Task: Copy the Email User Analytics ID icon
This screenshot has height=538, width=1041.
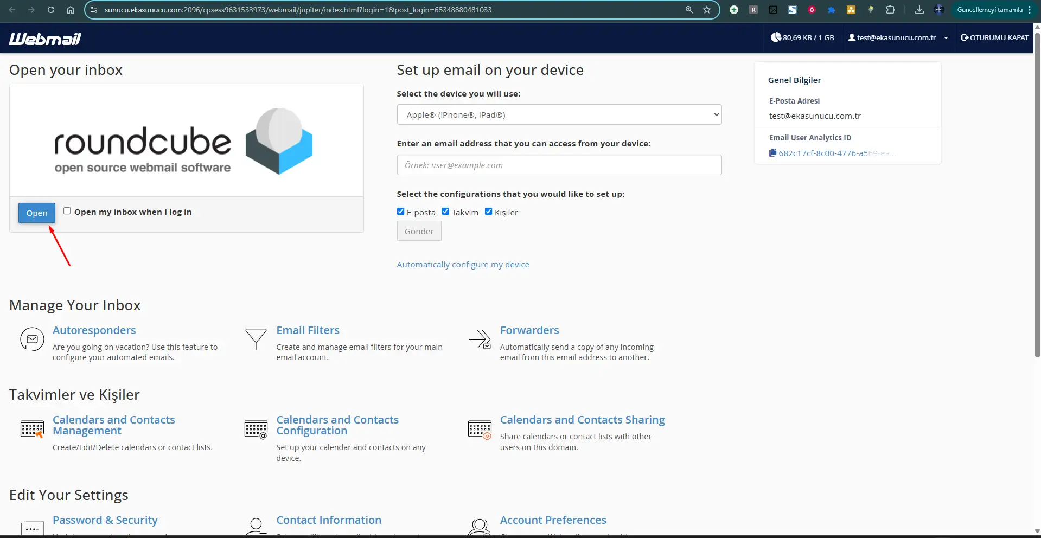Action: (772, 153)
